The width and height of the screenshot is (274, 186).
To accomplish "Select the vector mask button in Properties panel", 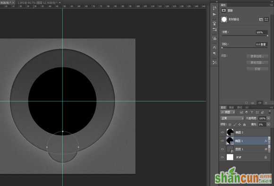I will [266, 19].
